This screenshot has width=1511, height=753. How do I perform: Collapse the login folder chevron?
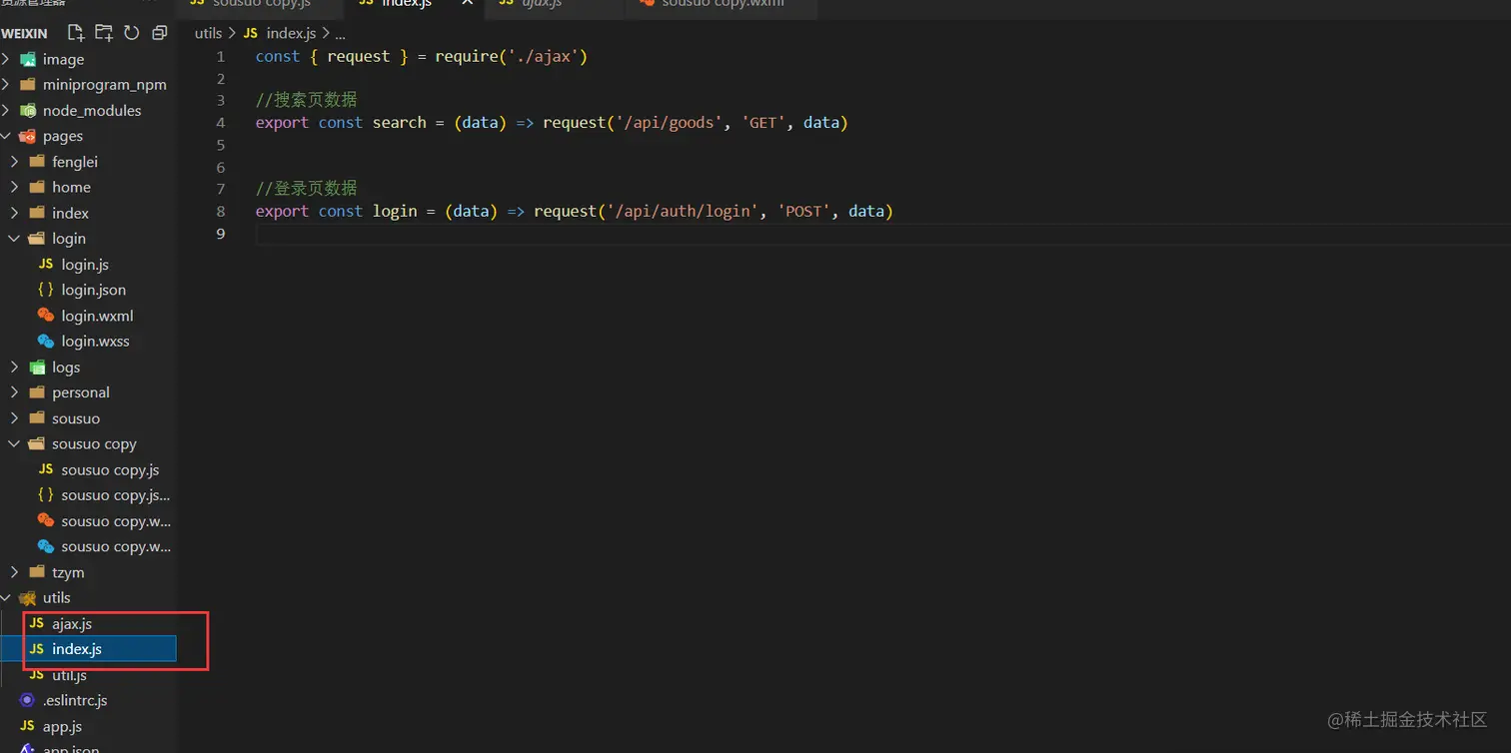[x=14, y=239]
